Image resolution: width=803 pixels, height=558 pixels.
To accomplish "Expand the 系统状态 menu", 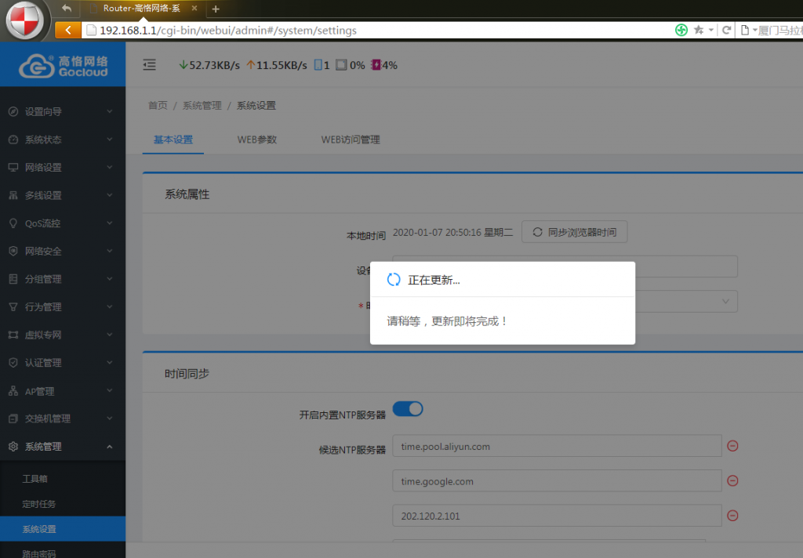I will coord(110,139).
